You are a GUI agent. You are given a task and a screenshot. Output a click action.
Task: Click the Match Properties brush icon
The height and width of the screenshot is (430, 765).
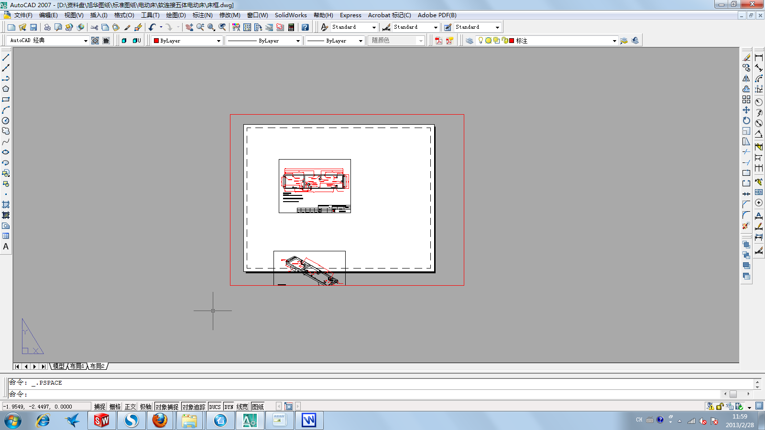127,27
